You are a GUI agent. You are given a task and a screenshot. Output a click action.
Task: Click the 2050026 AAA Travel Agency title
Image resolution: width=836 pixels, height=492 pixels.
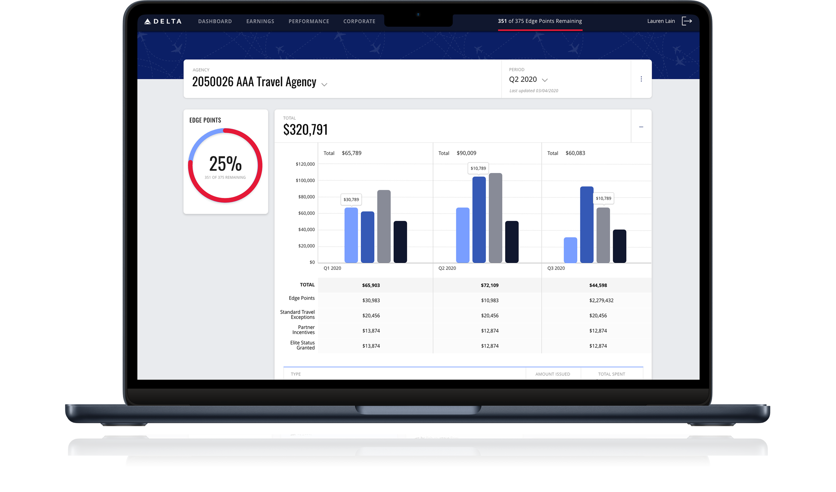(x=254, y=82)
